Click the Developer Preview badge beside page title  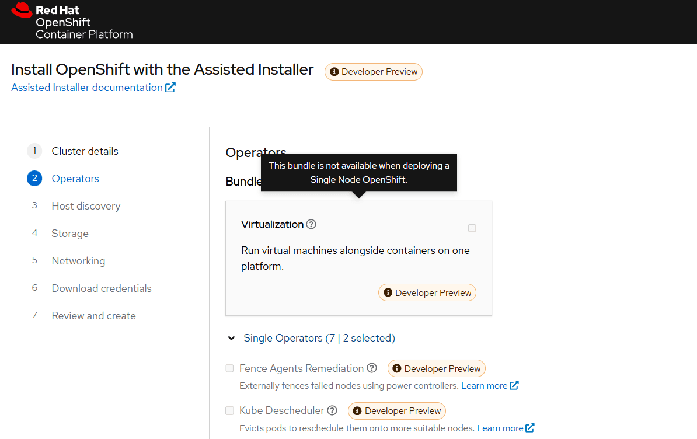tap(374, 72)
